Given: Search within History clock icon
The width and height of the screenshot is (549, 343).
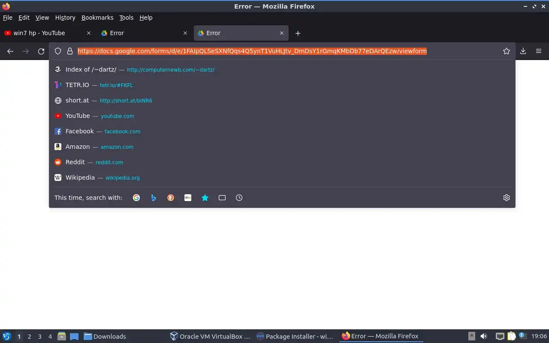Looking at the screenshot, I should click(x=239, y=198).
